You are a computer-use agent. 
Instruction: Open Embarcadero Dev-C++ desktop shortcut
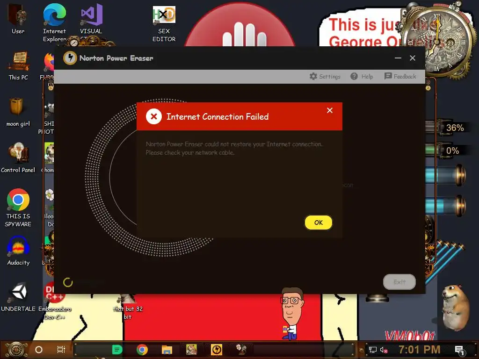click(x=55, y=301)
